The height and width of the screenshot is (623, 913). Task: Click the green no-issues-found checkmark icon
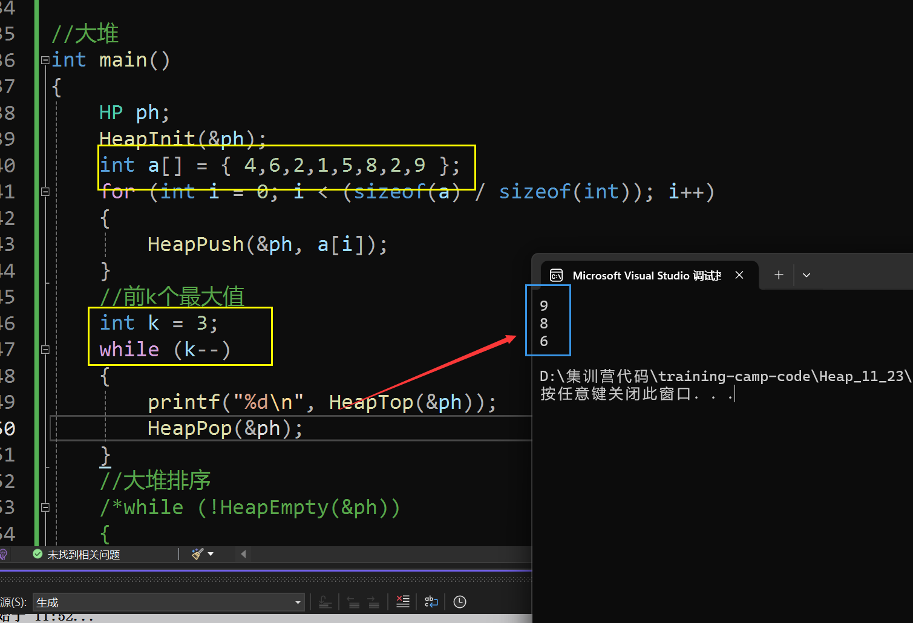click(38, 554)
